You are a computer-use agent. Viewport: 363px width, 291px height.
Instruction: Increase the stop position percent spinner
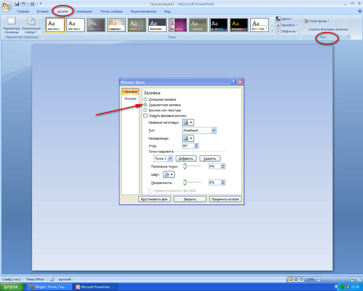[x=223, y=165]
